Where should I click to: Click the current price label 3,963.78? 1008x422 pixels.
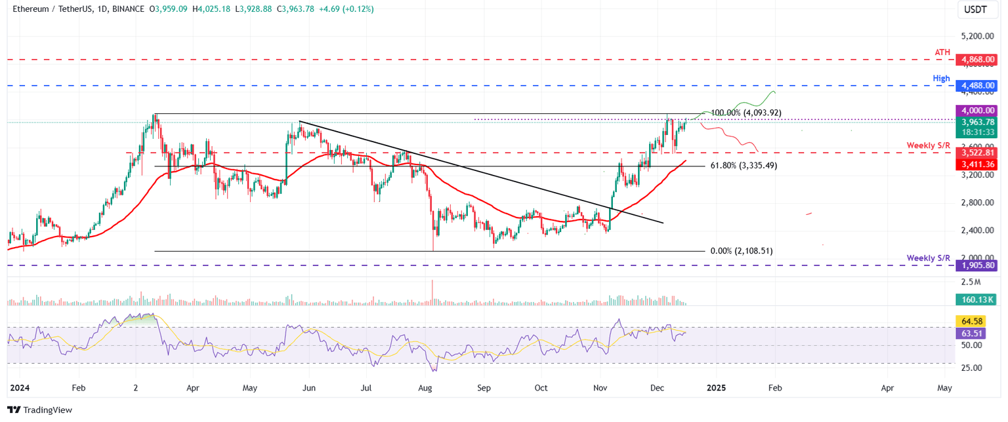tap(976, 121)
